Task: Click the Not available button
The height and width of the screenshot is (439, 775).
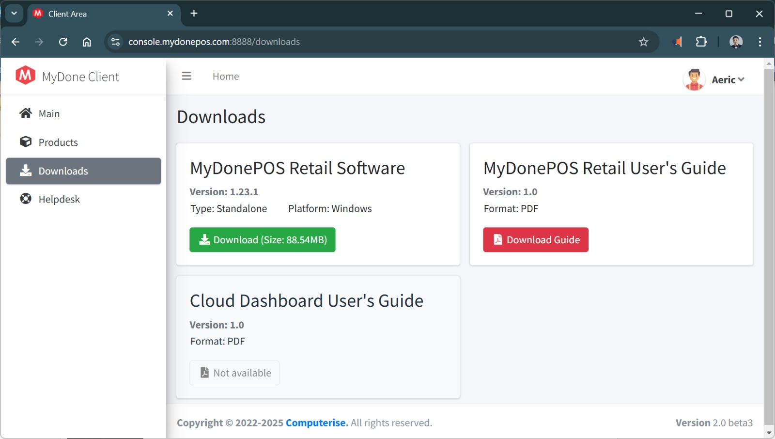Action: 234,373
